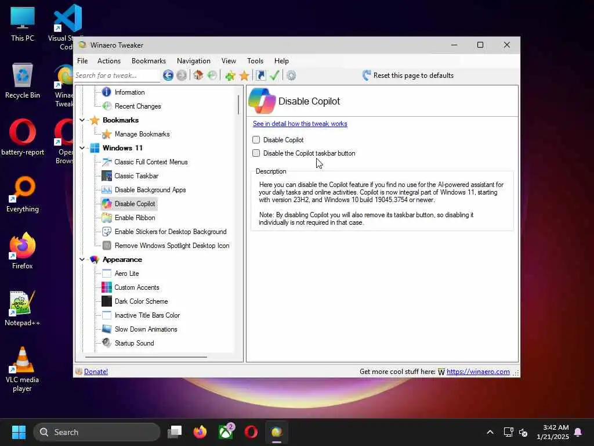Click the Classic Full Context Menus icon
594x446 pixels.
tap(107, 162)
